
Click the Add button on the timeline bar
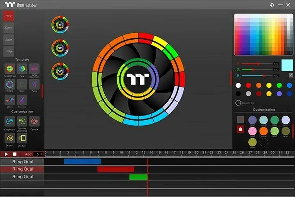pyautogui.click(x=28, y=154)
